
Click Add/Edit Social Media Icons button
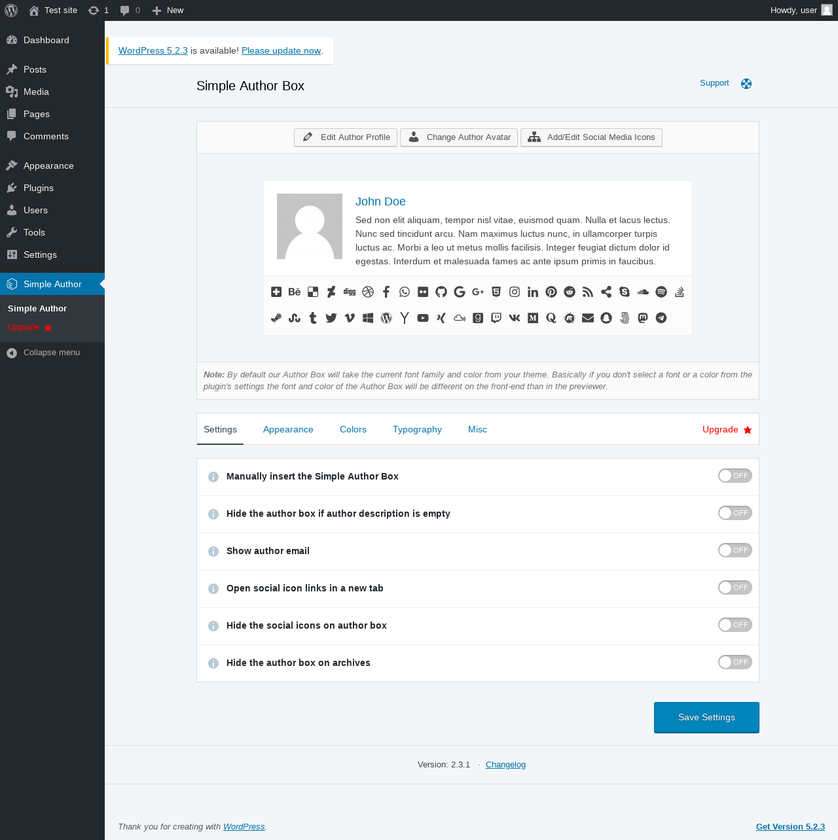591,137
